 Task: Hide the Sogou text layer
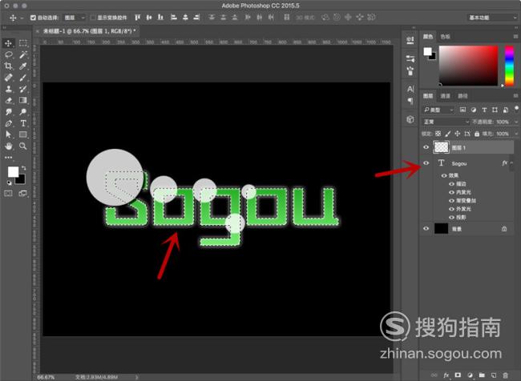click(426, 163)
